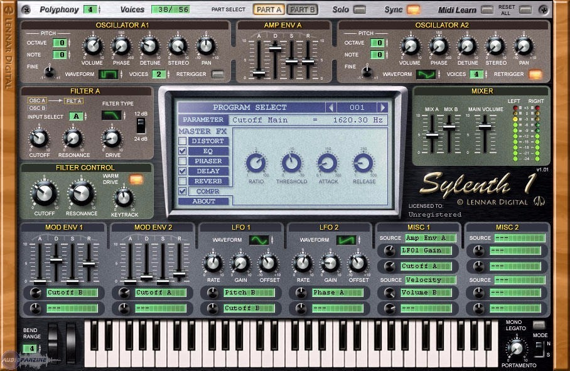Open Mod Env 1 Cutoff B destination
The image size is (570, 371).
[72, 293]
